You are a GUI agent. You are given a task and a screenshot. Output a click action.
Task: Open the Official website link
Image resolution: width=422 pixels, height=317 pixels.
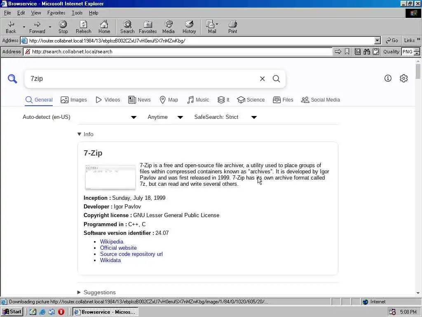[118, 248]
